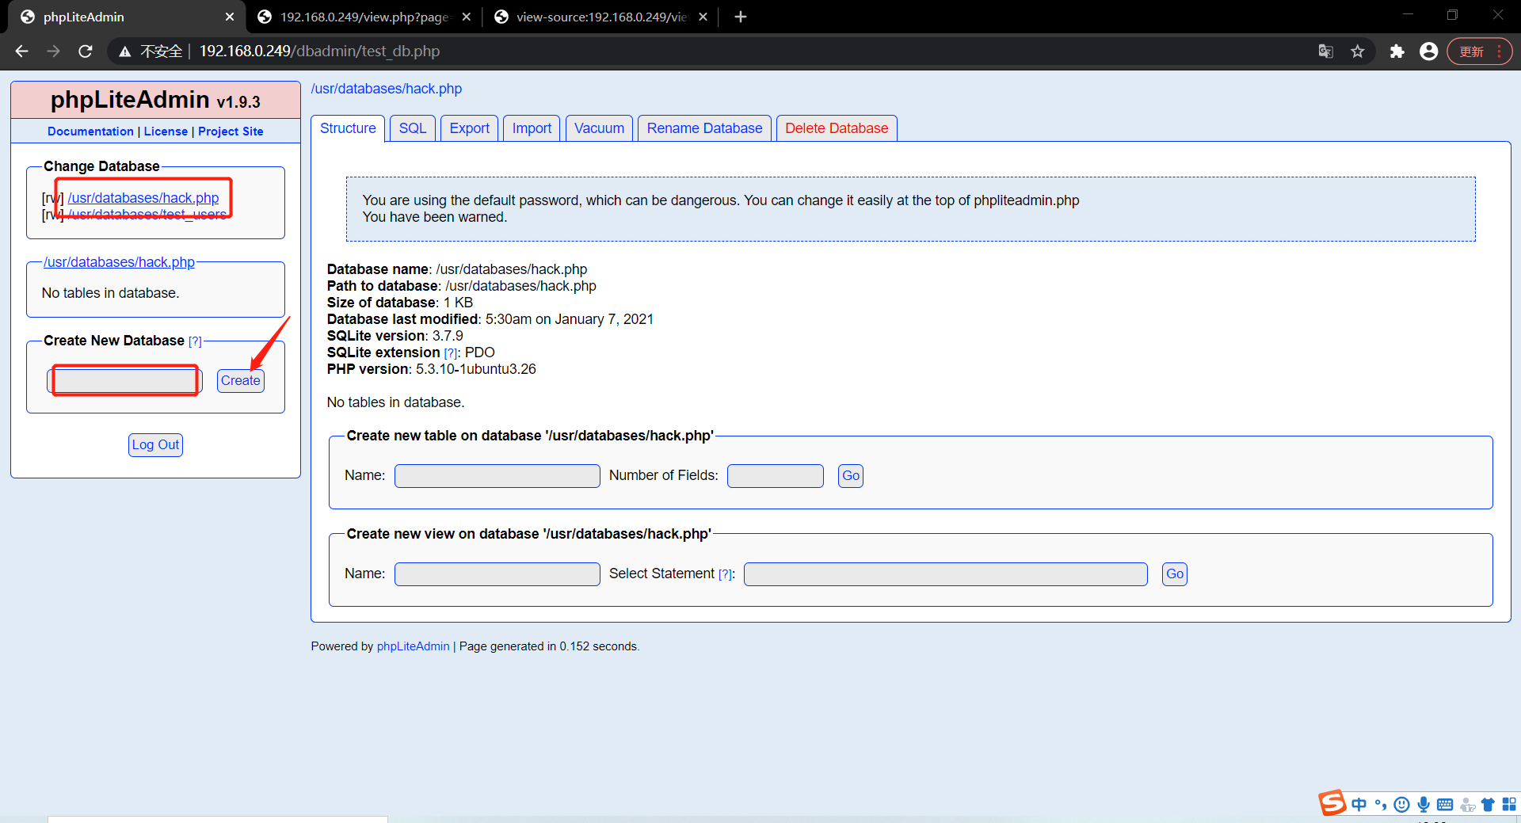Toggle Chinese input mode 中 icon
Screen dimensions: 1521x823
[1359, 805]
